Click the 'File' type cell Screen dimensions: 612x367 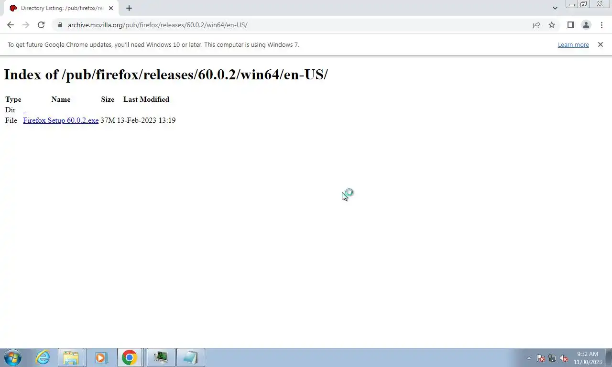click(x=11, y=120)
